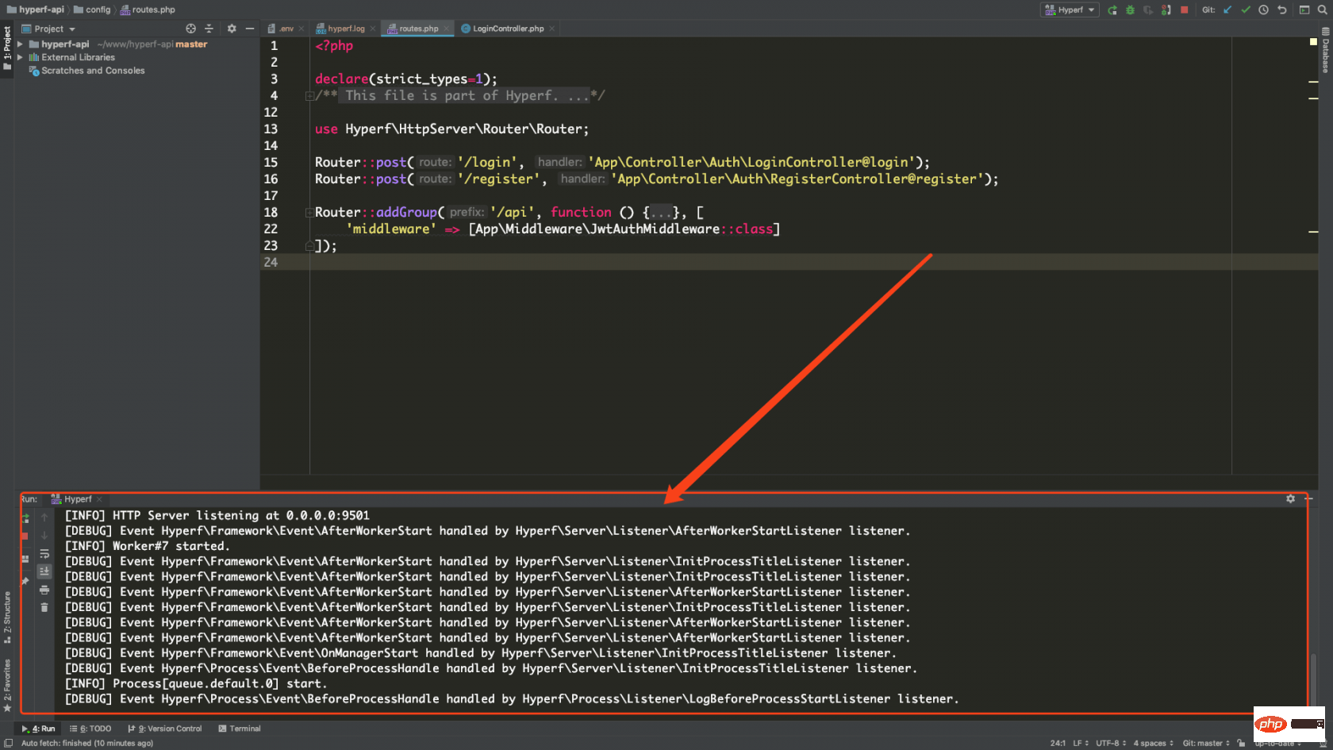Open the Project view selector dropdown
This screenshot has height=750, width=1333.
click(x=48, y=29)
